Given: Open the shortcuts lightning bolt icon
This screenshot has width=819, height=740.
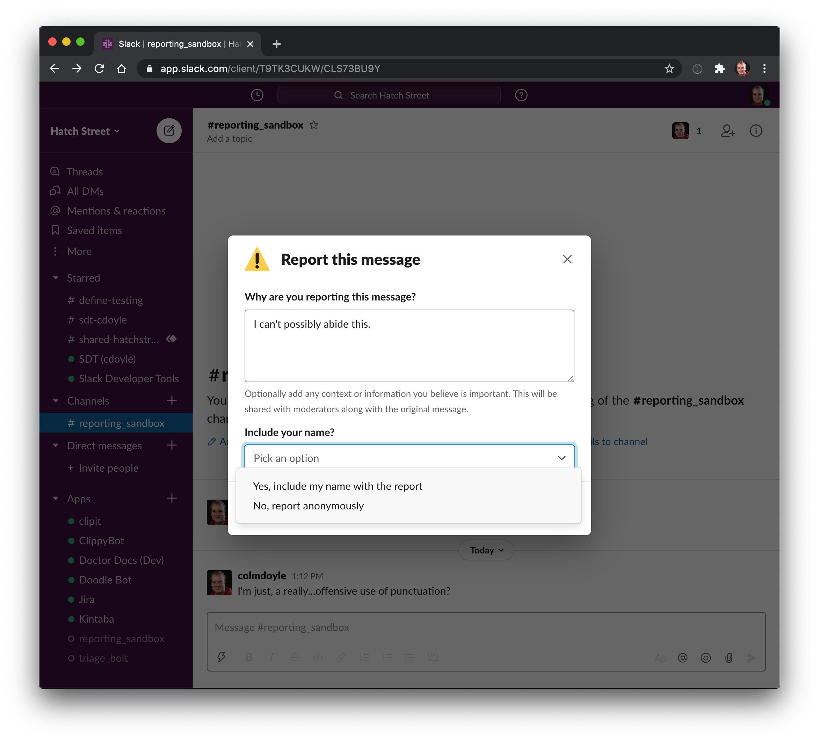Looking at the screenshot, I should [x=221, y=657].
